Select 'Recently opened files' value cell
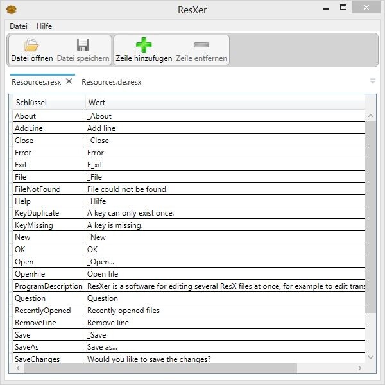This screenshot has width=385, height=385. [x=225, y=310]
